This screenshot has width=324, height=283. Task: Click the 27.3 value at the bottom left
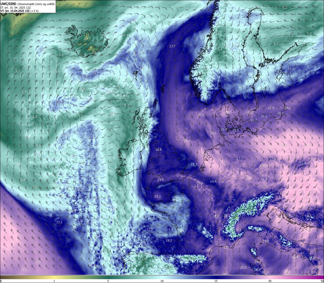24,270
